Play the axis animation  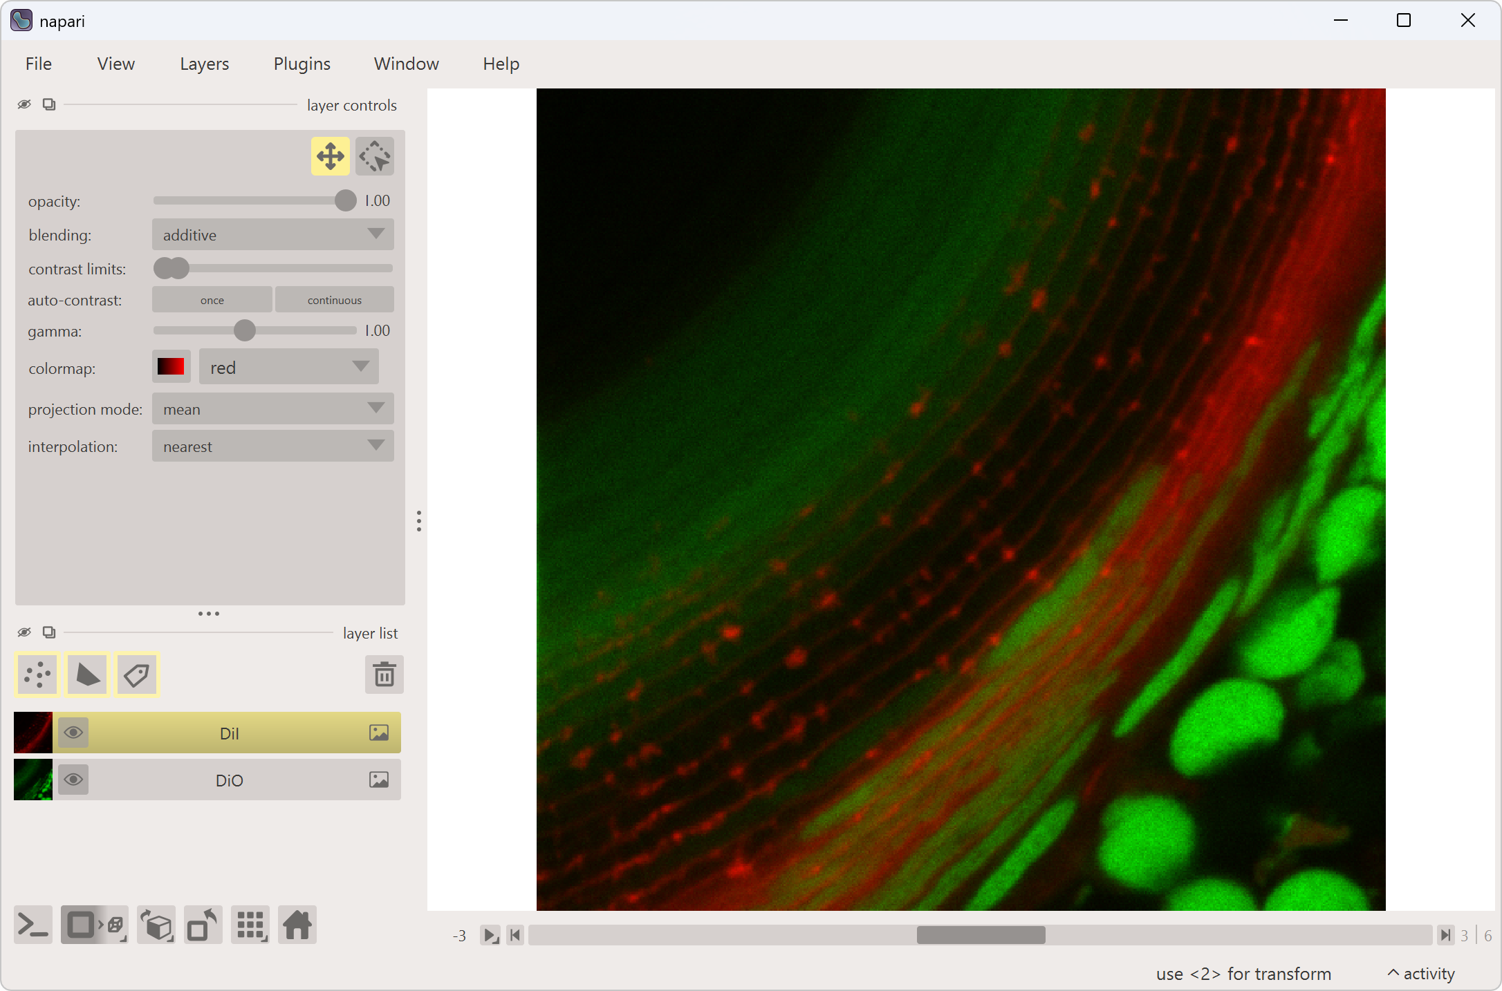coord(490,936)
